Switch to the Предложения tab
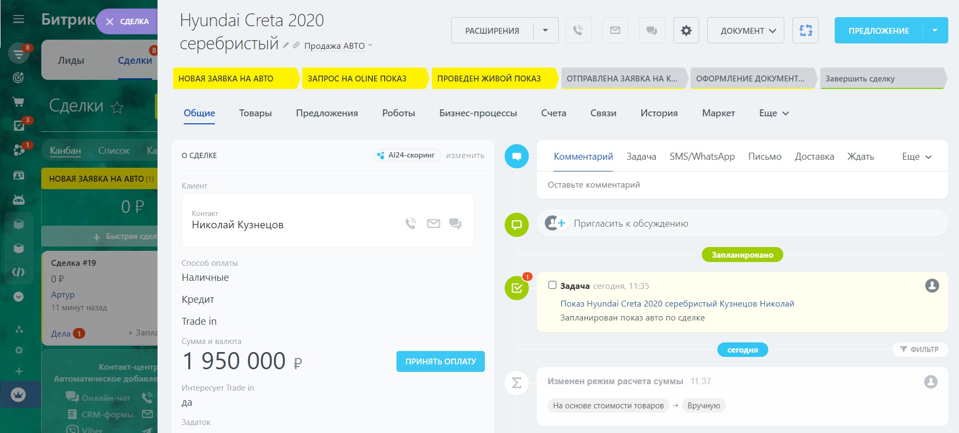This screenshot has height=433, width=959. [x=327, y=113]
